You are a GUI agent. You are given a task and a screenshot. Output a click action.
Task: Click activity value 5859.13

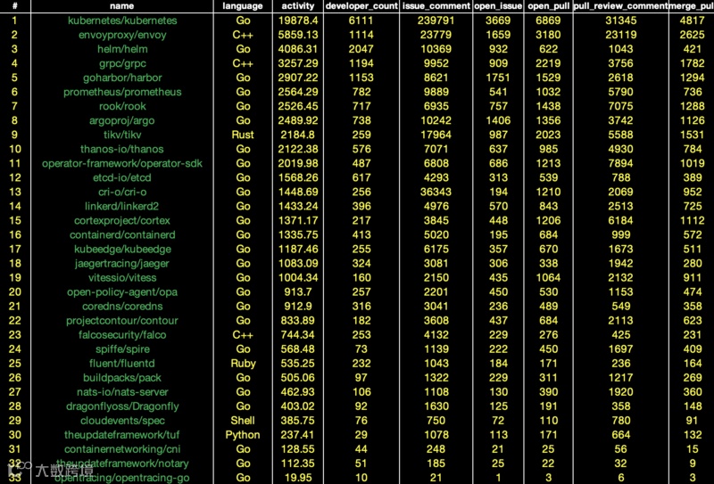coord(298,35)
